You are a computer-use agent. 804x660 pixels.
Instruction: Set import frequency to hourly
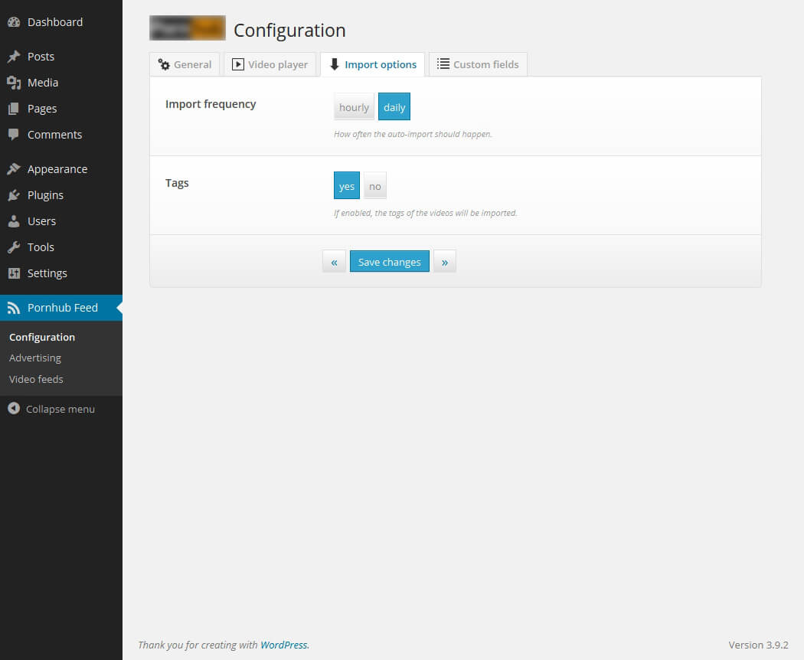coord(354,106)
